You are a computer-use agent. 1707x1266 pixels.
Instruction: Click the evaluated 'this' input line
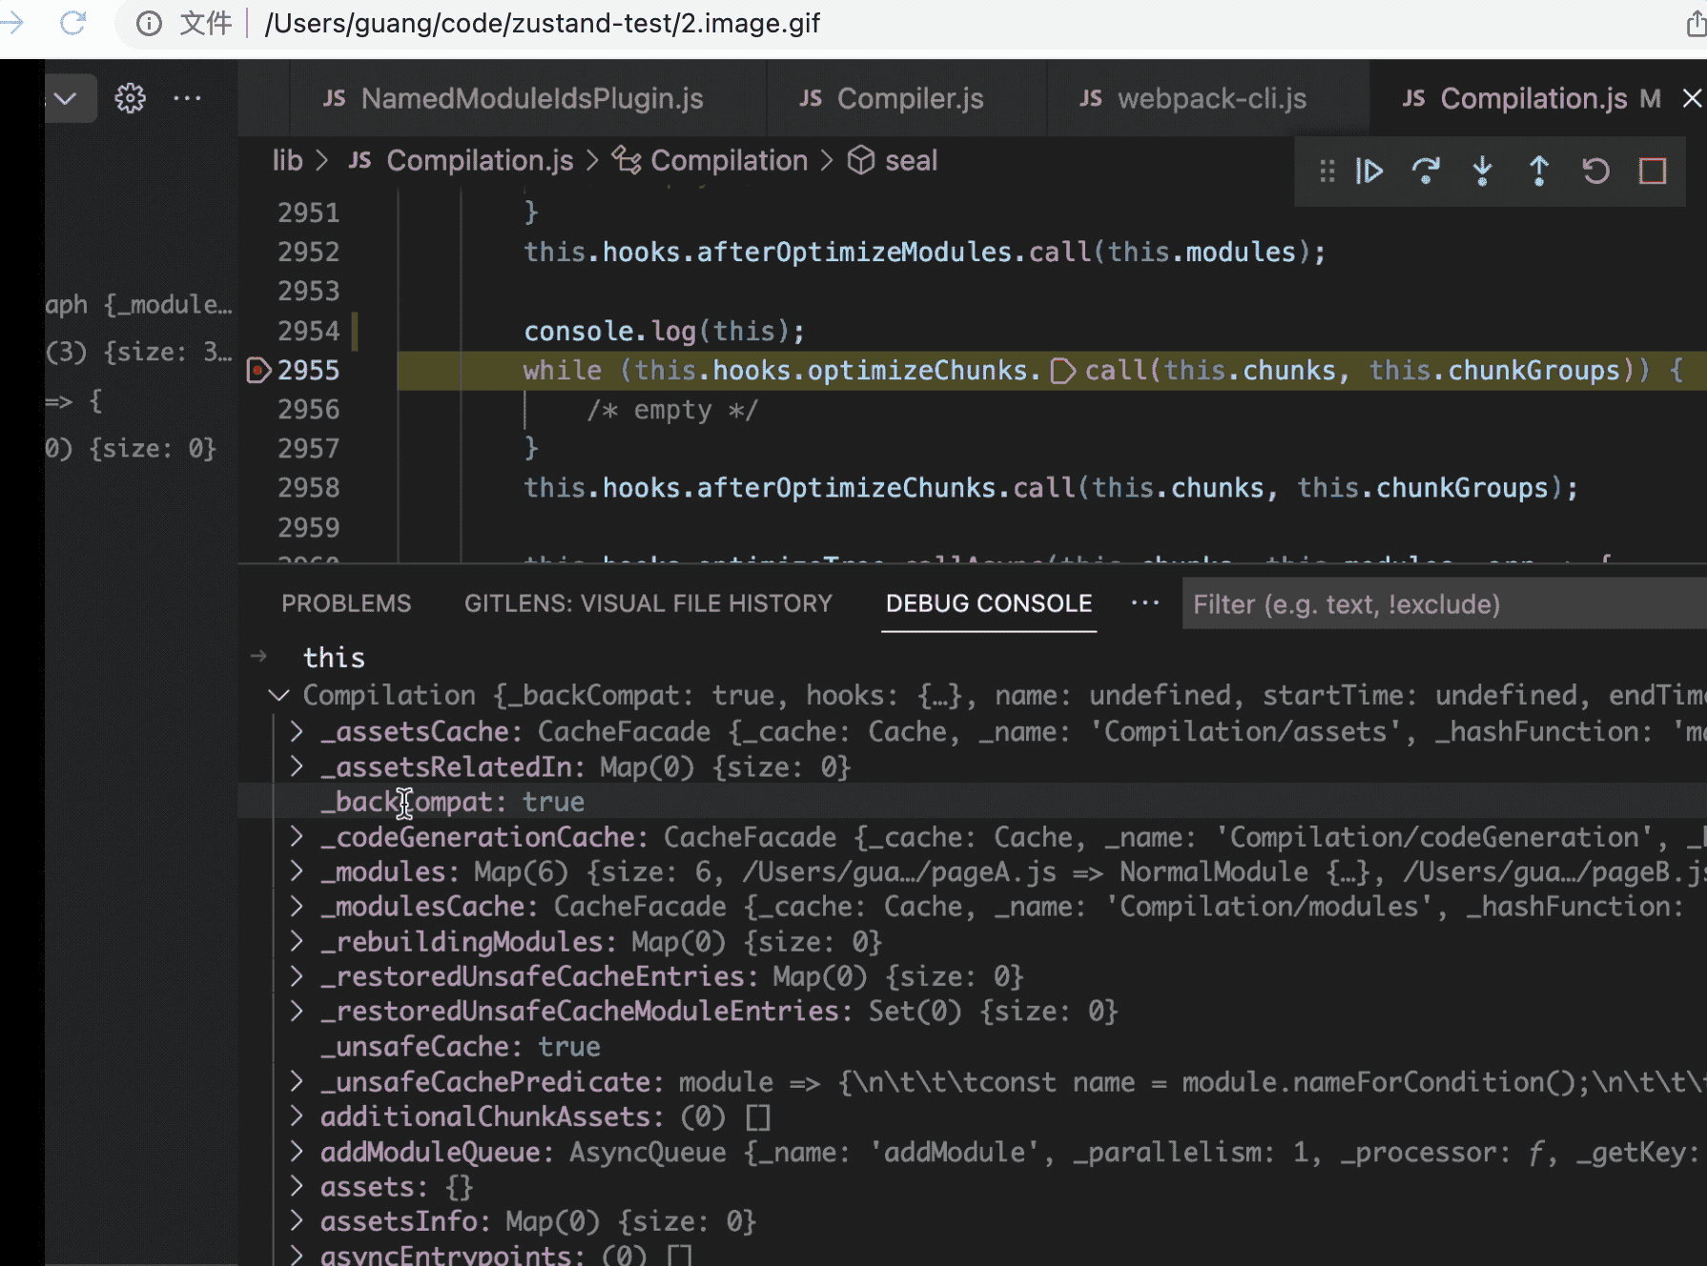click(x=334, y=658)
